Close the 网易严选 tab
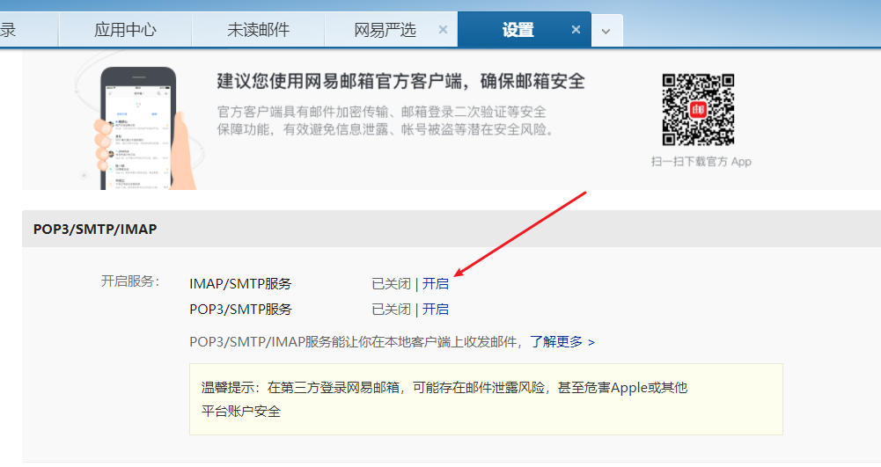 (443, 30)
